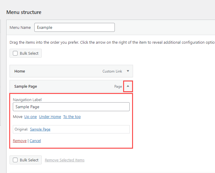Viewport: 215px width, 173px height.
Task: Move Sample Page up one
Action: click(x=30, y=117)
